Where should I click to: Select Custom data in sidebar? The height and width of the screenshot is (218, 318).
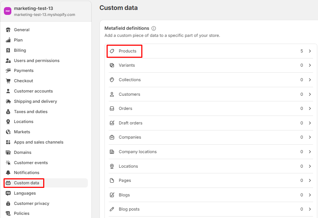[x=27, y=183]
